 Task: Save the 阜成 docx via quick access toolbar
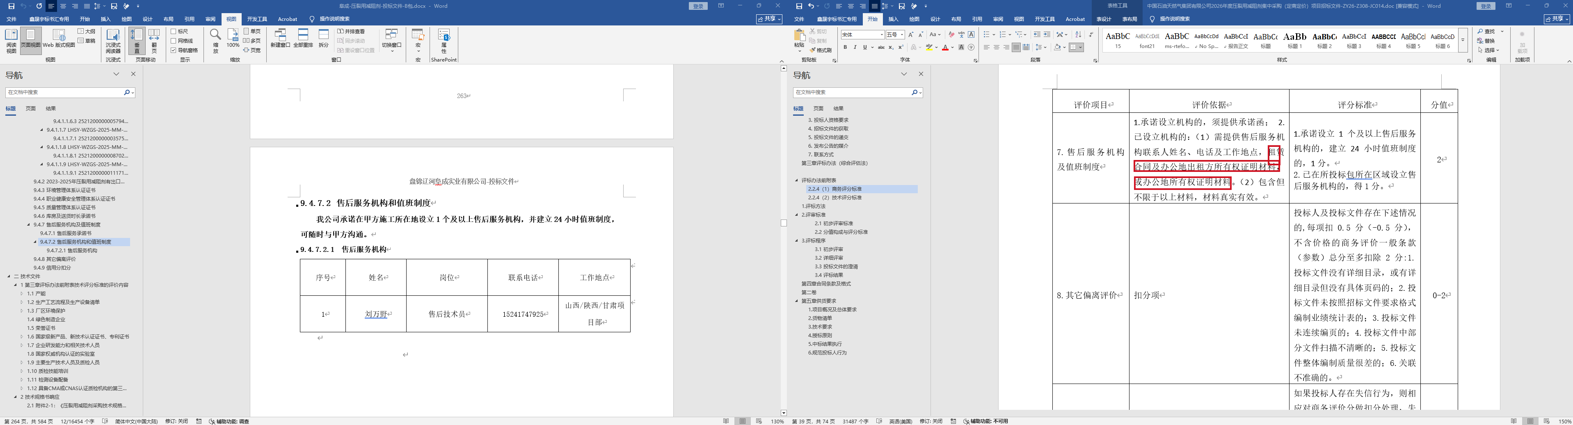(x=11, y=6)
